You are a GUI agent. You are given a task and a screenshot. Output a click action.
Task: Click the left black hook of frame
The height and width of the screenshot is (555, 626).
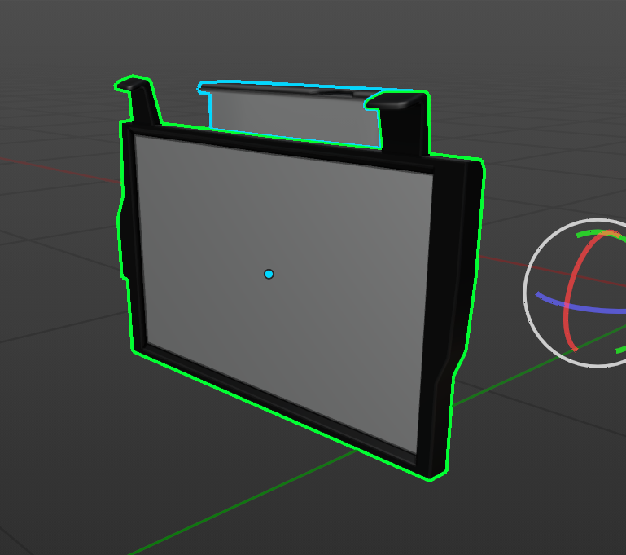point(140,100)
